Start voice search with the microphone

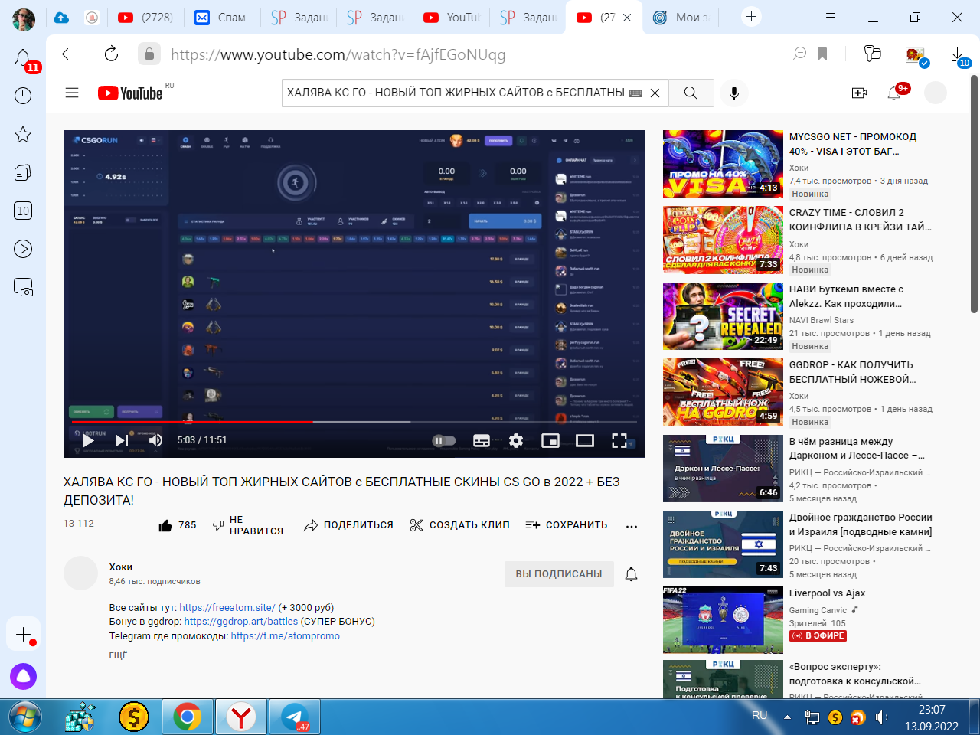[x=733, y=93]
